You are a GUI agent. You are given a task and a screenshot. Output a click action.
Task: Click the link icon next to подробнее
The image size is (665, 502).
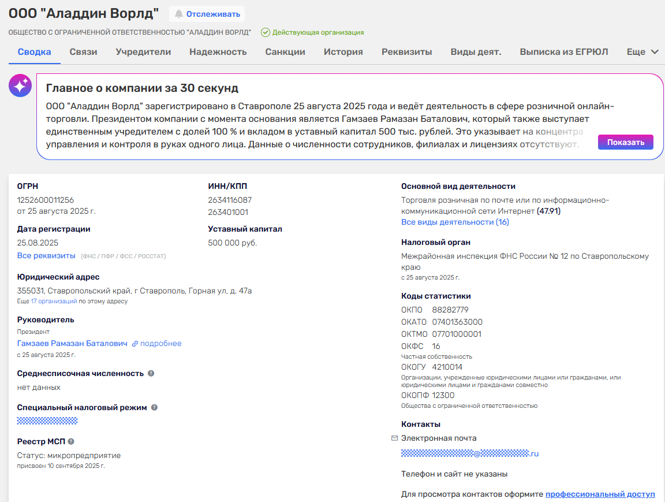tap(135, 344)
